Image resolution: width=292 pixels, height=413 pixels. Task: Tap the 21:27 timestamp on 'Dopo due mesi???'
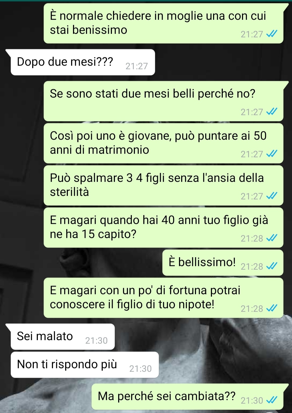click(x=137, y=66)
